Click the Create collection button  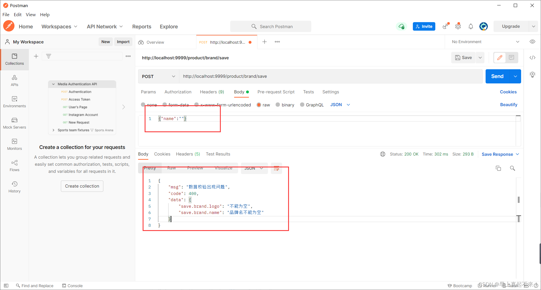tap(82, 186)
